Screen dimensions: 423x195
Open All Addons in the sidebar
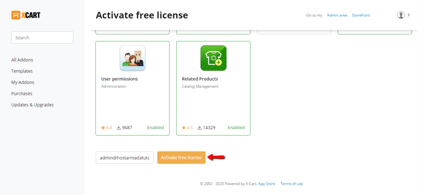click(22, 60)
